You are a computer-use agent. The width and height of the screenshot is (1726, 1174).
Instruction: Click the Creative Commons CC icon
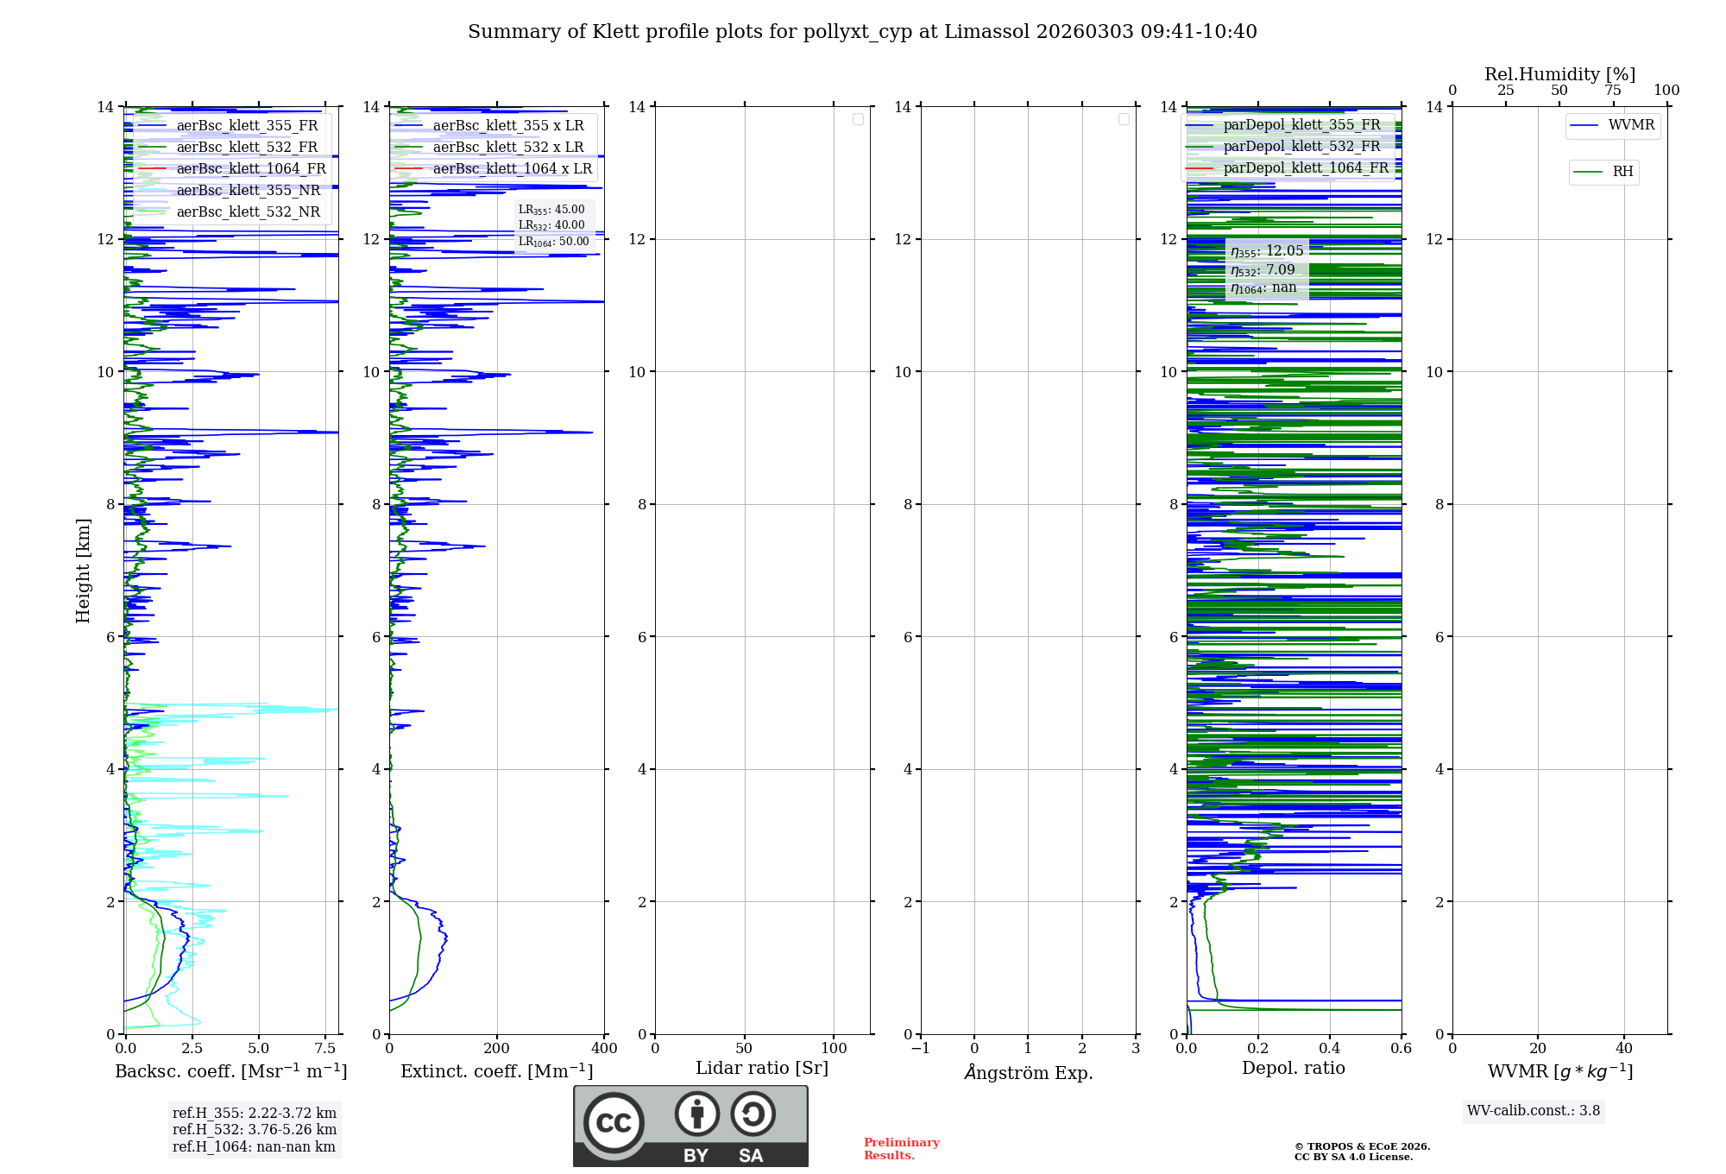click(x=614, y=1122)
